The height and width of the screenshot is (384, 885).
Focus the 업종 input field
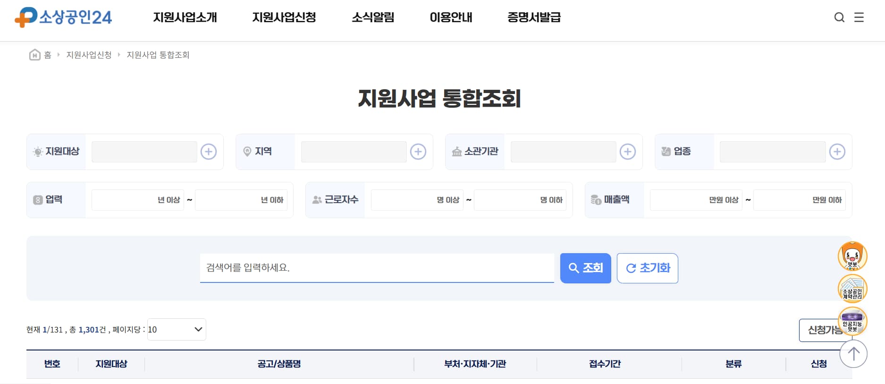coord(773,152)
